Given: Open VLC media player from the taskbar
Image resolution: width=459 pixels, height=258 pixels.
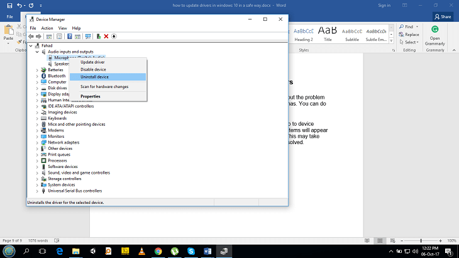Looking at the screenshot, I should pos(141,251).
